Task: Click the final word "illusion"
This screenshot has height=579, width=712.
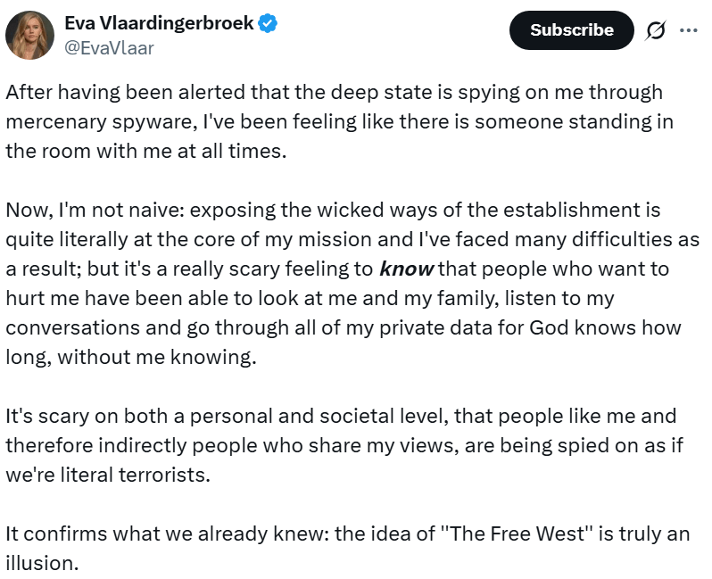Action: [41, 563]
